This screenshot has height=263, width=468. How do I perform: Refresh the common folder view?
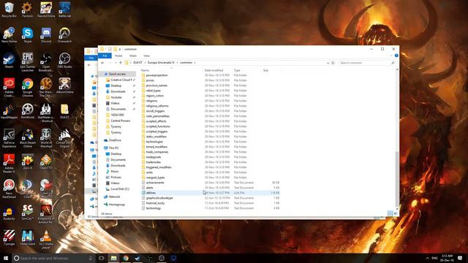pyautogui.click(x=333, y=63)
